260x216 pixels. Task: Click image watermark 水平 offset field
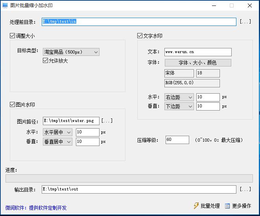88,132
